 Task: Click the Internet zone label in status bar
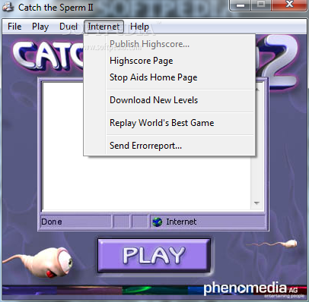pyautogui.click(x=181, y=222)
